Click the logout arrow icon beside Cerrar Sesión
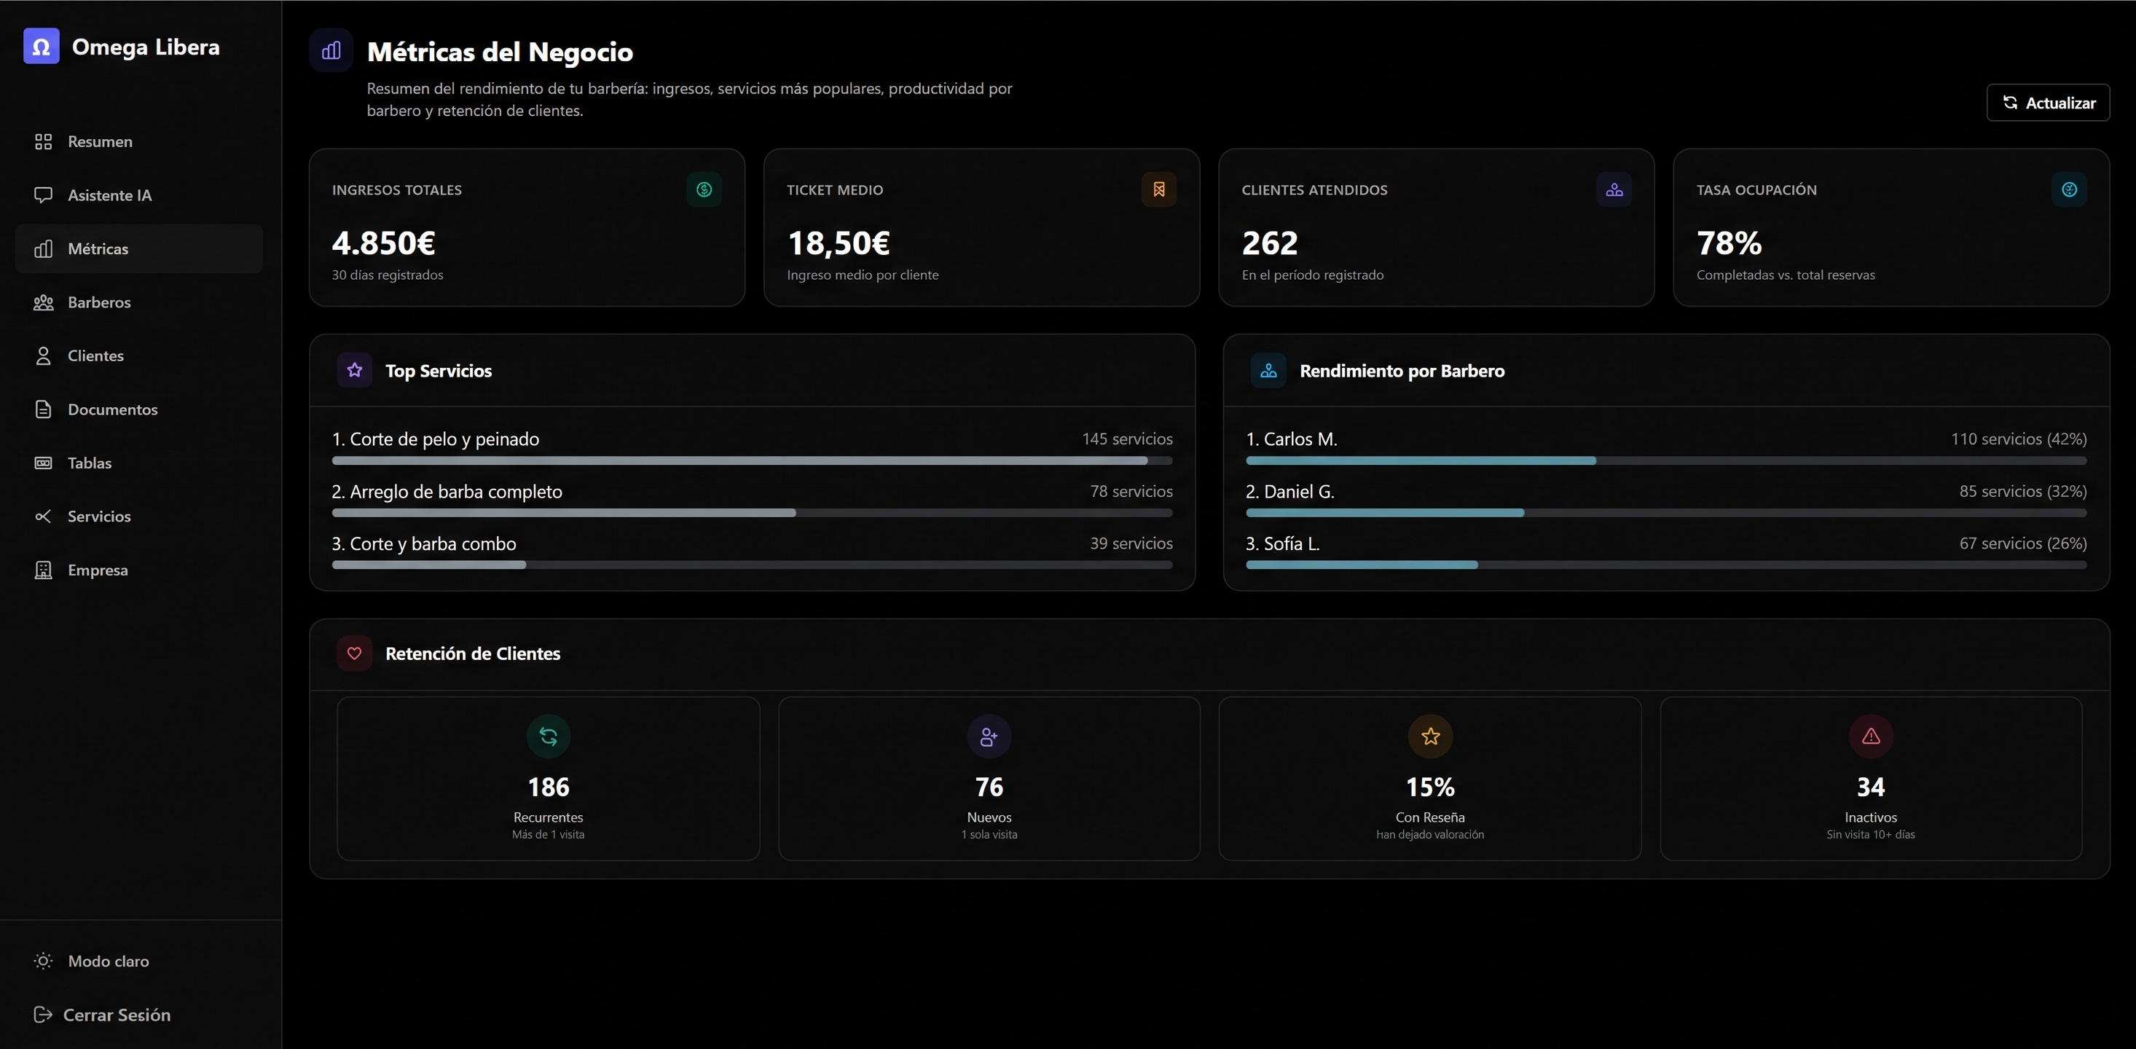This screenshot has width=2136, height=1049. point(43,1014)
